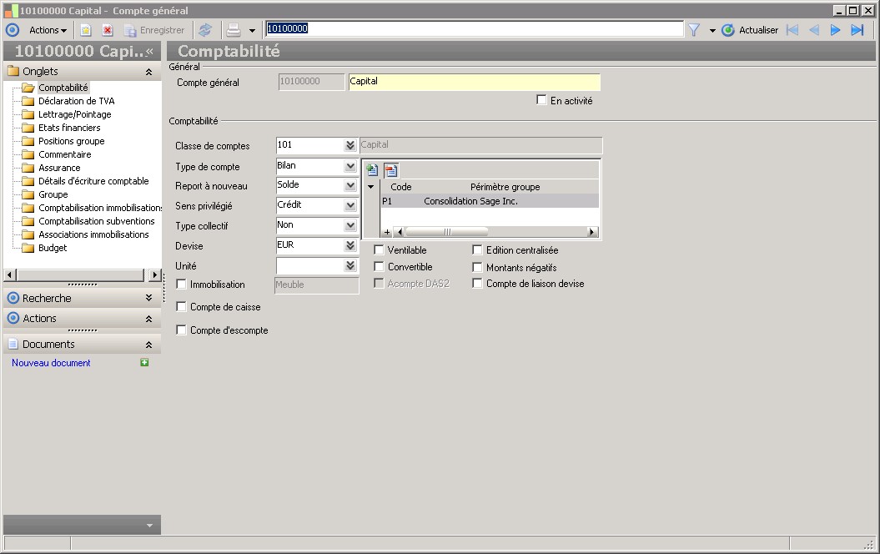Enable the En activité checkbox
The width and height of the screenshot is (880, 554).
tap(542, 100)
